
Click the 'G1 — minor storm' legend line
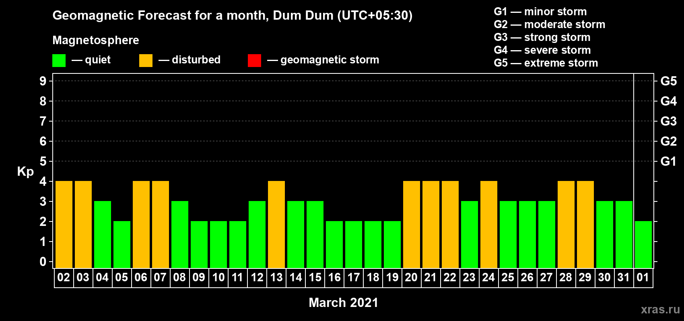(x=540, y=12)
